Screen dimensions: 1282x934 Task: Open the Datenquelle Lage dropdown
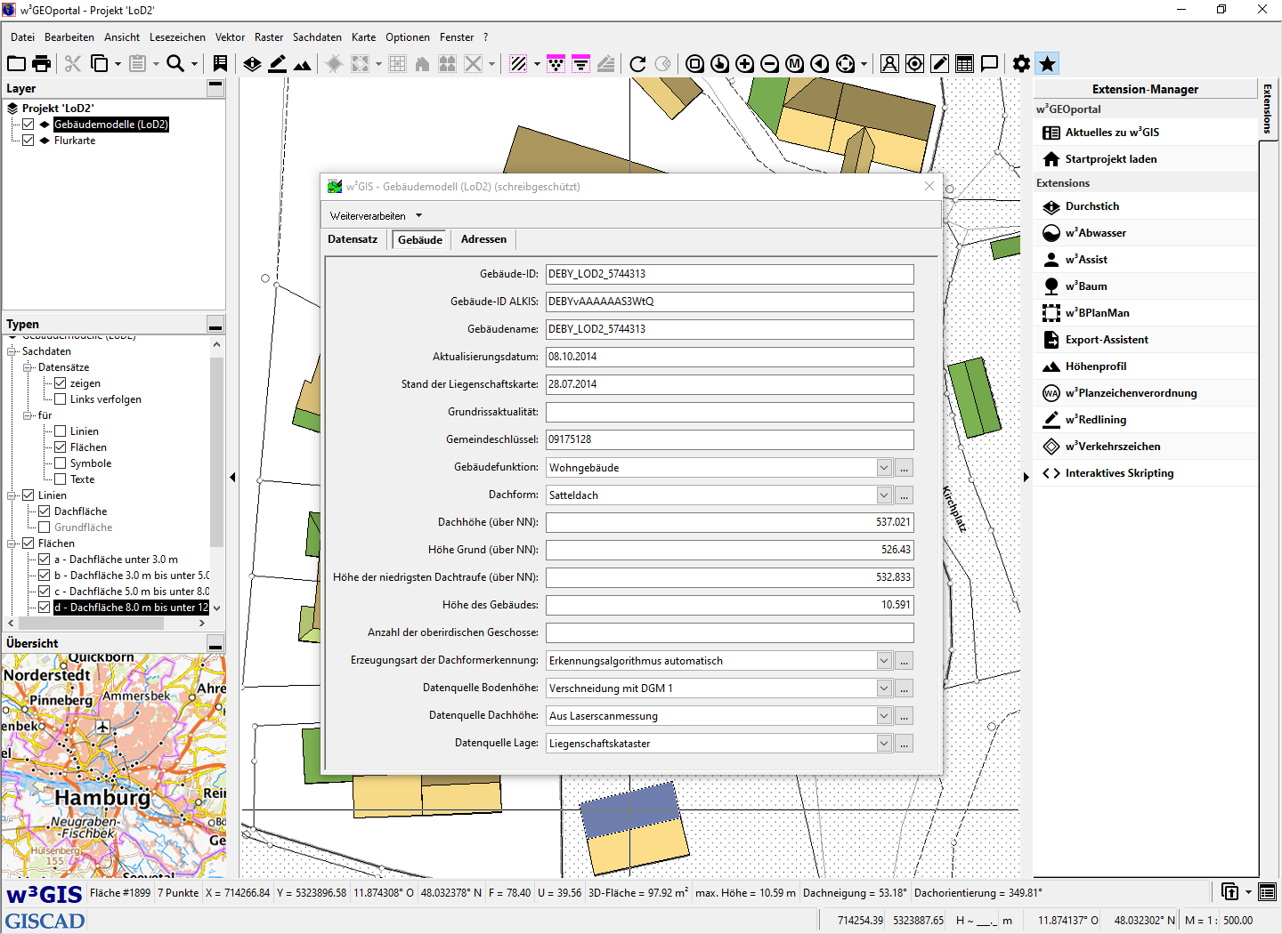tap(884, 744)
